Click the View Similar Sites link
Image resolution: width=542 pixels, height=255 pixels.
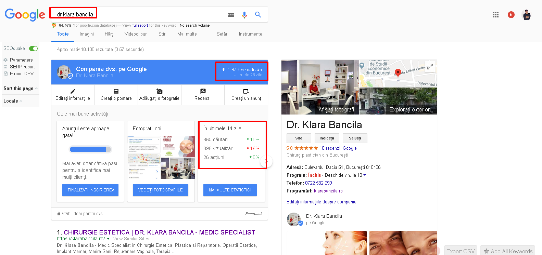[x=131, y=239]
